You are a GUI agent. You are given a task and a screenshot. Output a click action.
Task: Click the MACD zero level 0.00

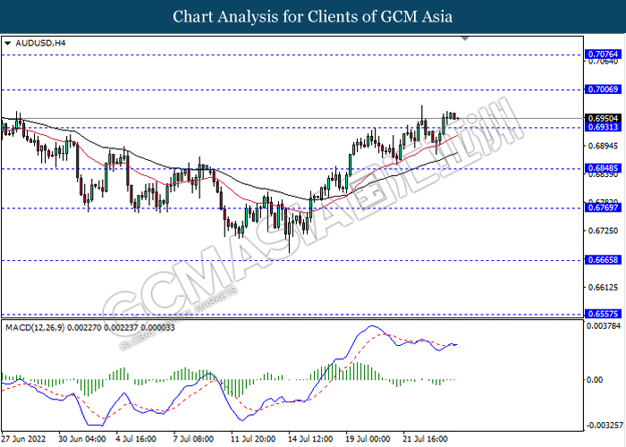pyautogui.click(x=595, y=380)
